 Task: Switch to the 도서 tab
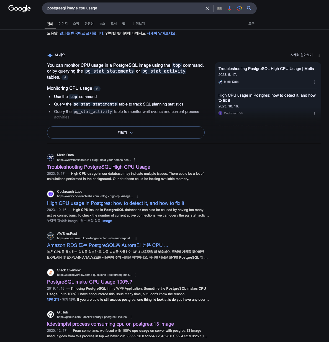114,24
